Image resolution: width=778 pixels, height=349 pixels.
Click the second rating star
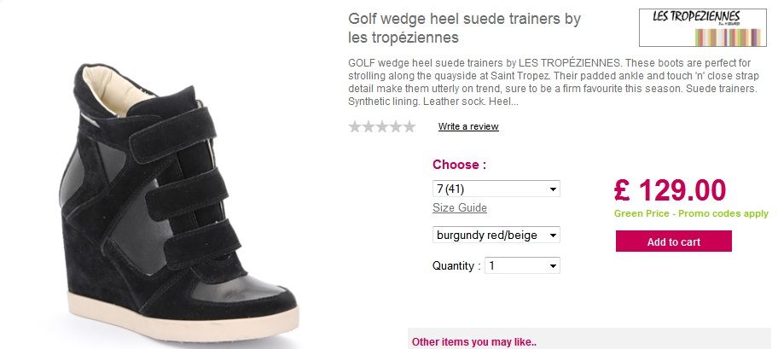[369, 126]
